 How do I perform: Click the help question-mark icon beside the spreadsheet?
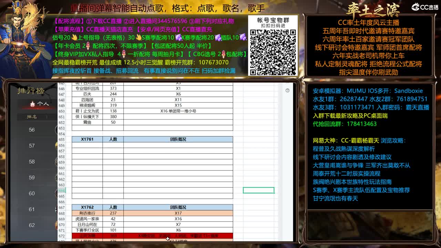(287, 91)
